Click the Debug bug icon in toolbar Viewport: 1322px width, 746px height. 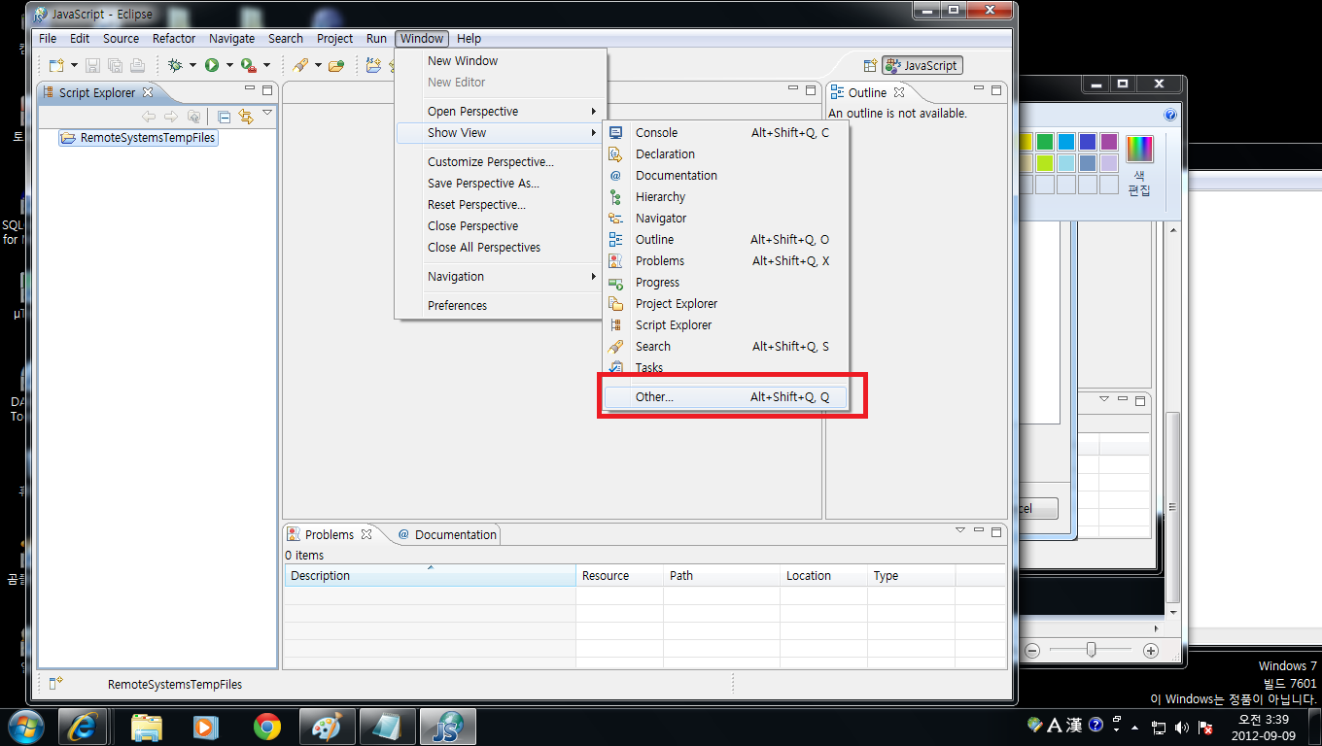pos(175,65)
